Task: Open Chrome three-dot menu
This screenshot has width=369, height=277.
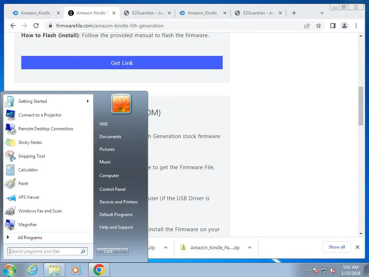Action: click(x=356, y=26)
